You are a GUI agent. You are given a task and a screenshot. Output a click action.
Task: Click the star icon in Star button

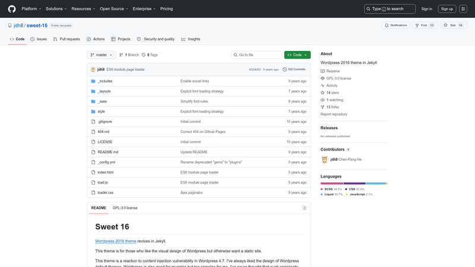[445, 25]
